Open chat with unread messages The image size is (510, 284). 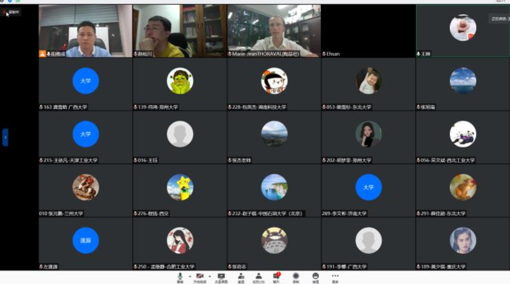coord(276,276)
